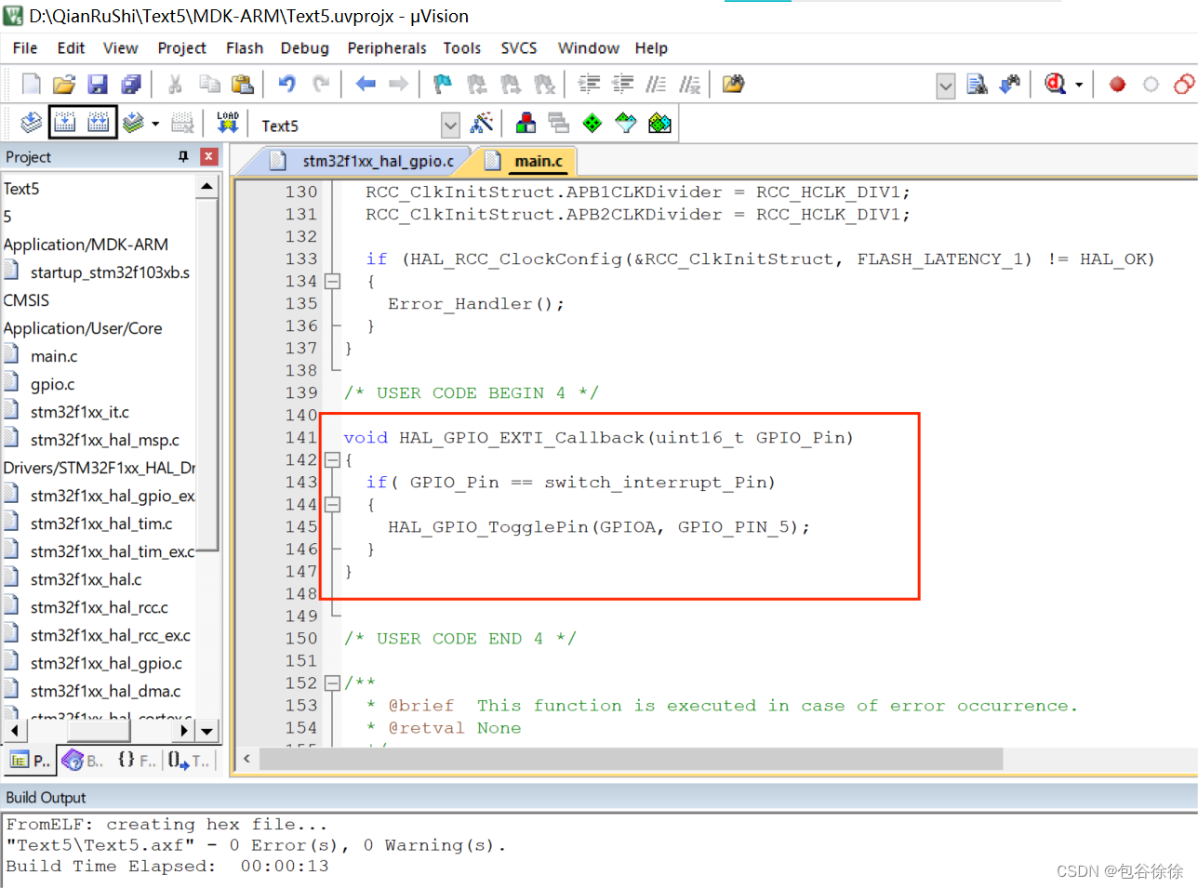Open the find text combo box dropdown
This screenshot has width=1198, height=888.
tap(945, 86)
